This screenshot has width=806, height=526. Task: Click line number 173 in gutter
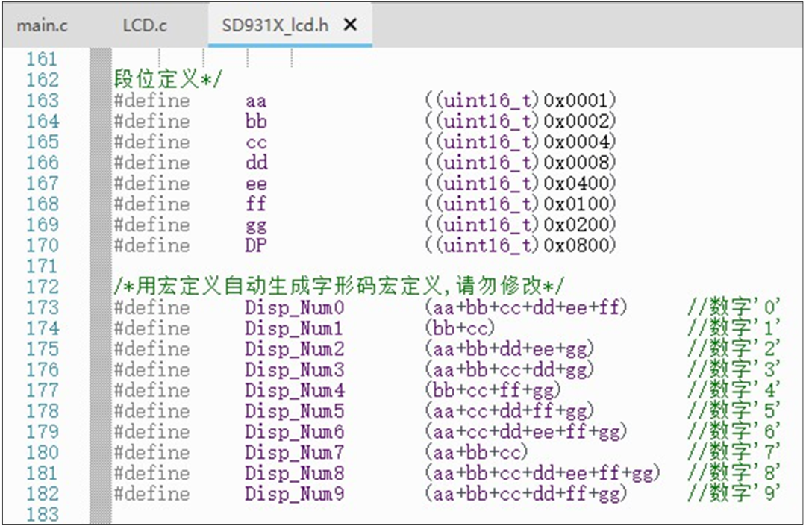coord(43,307)
